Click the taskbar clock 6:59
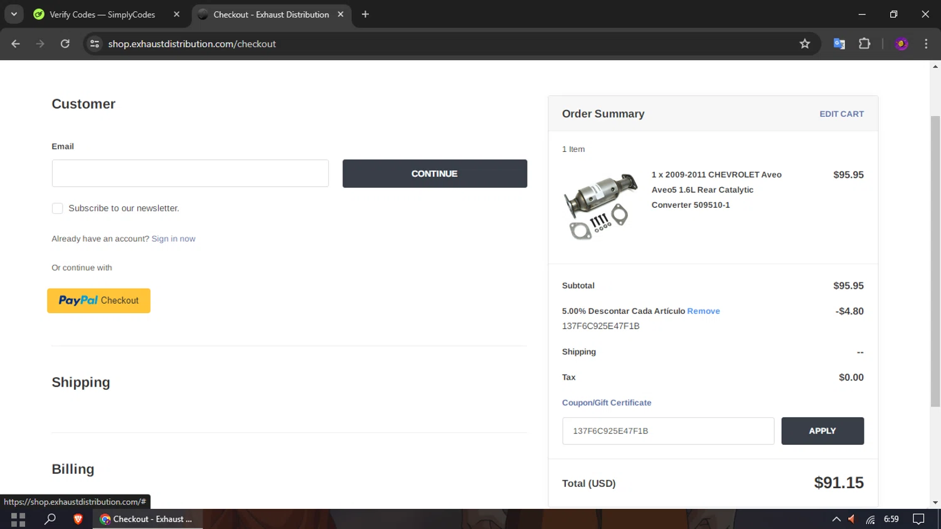Image resolution: width=941 pixels, height=529 pixels. [x=891, y=519]
